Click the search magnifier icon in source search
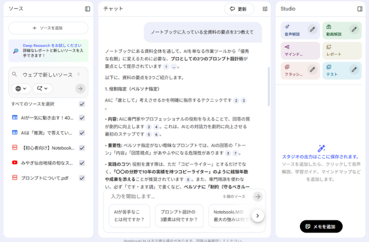This screenshot has width=369, height=242. (15, 74)
